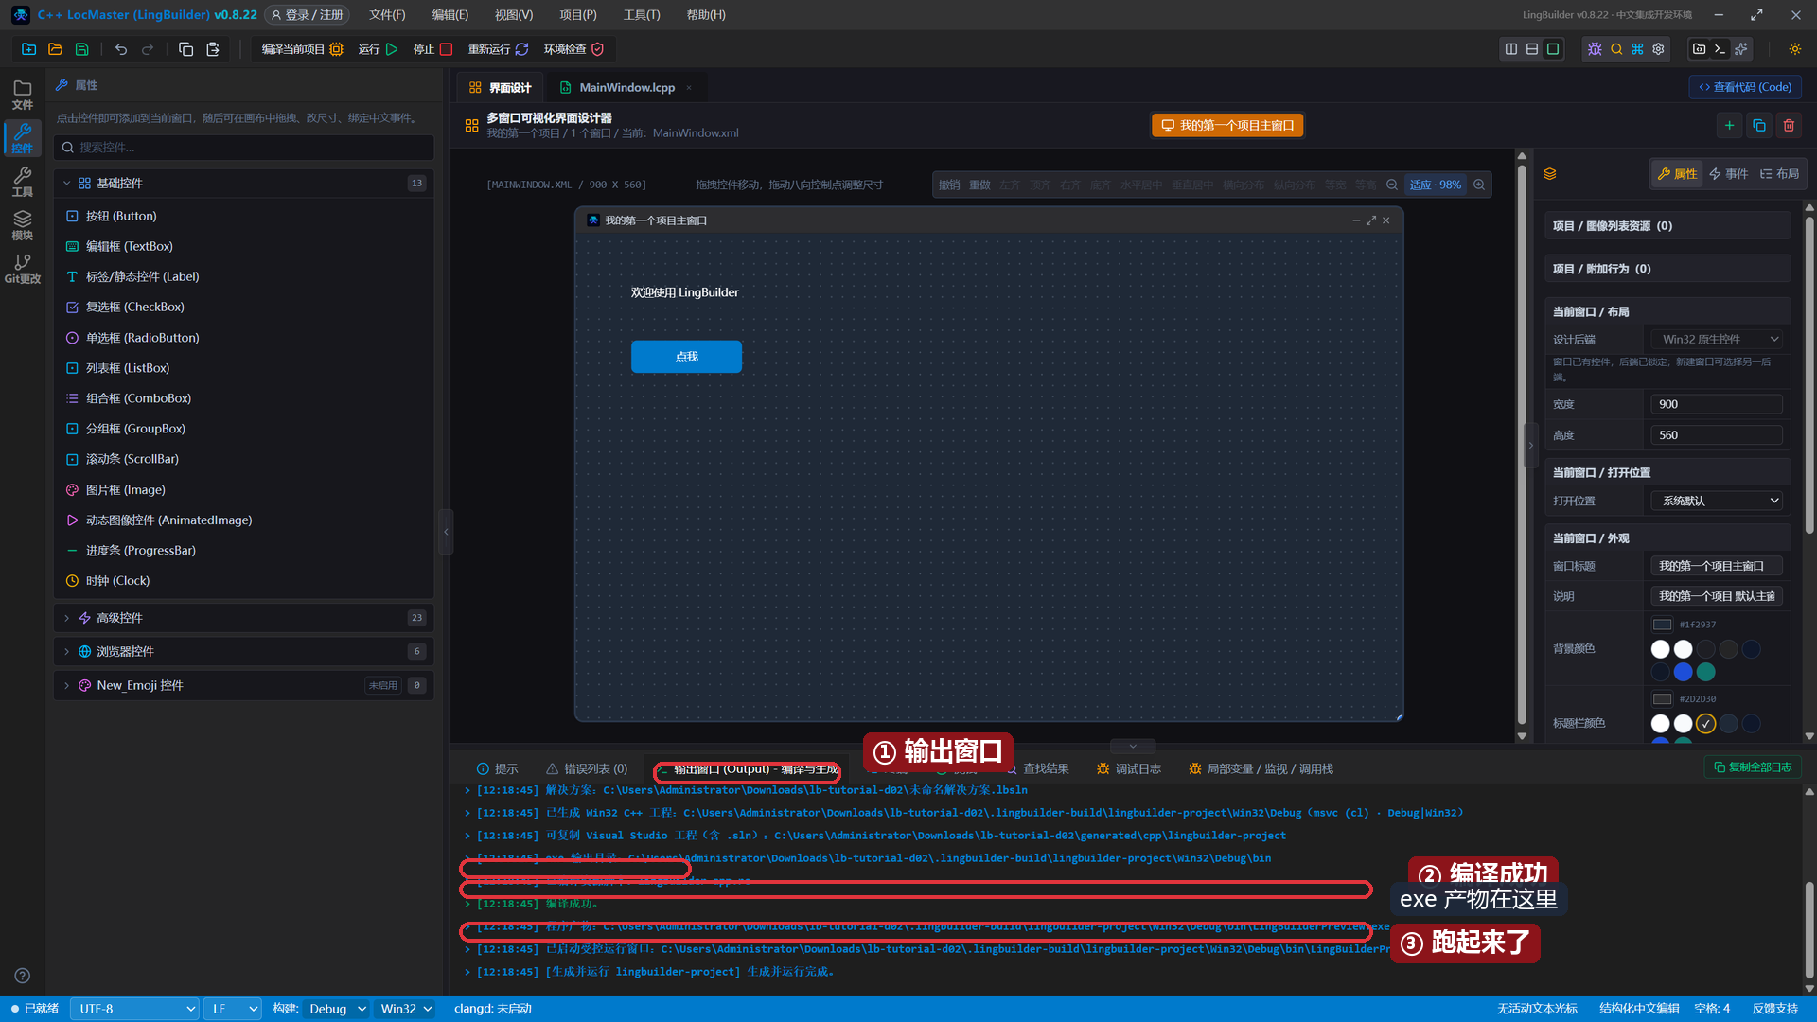Click the yellow search magnifier icon

1616,49
